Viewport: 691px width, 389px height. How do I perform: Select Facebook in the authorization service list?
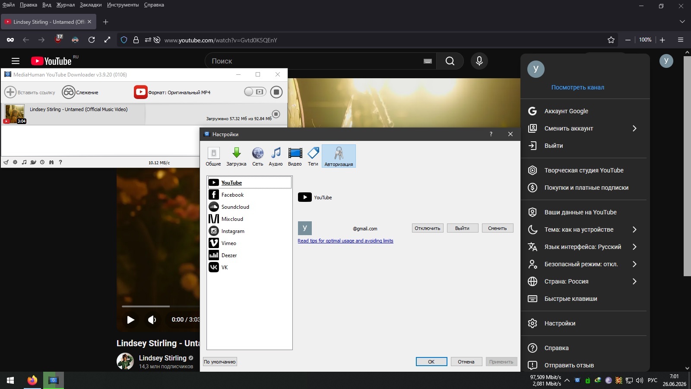tap(250, 195)
